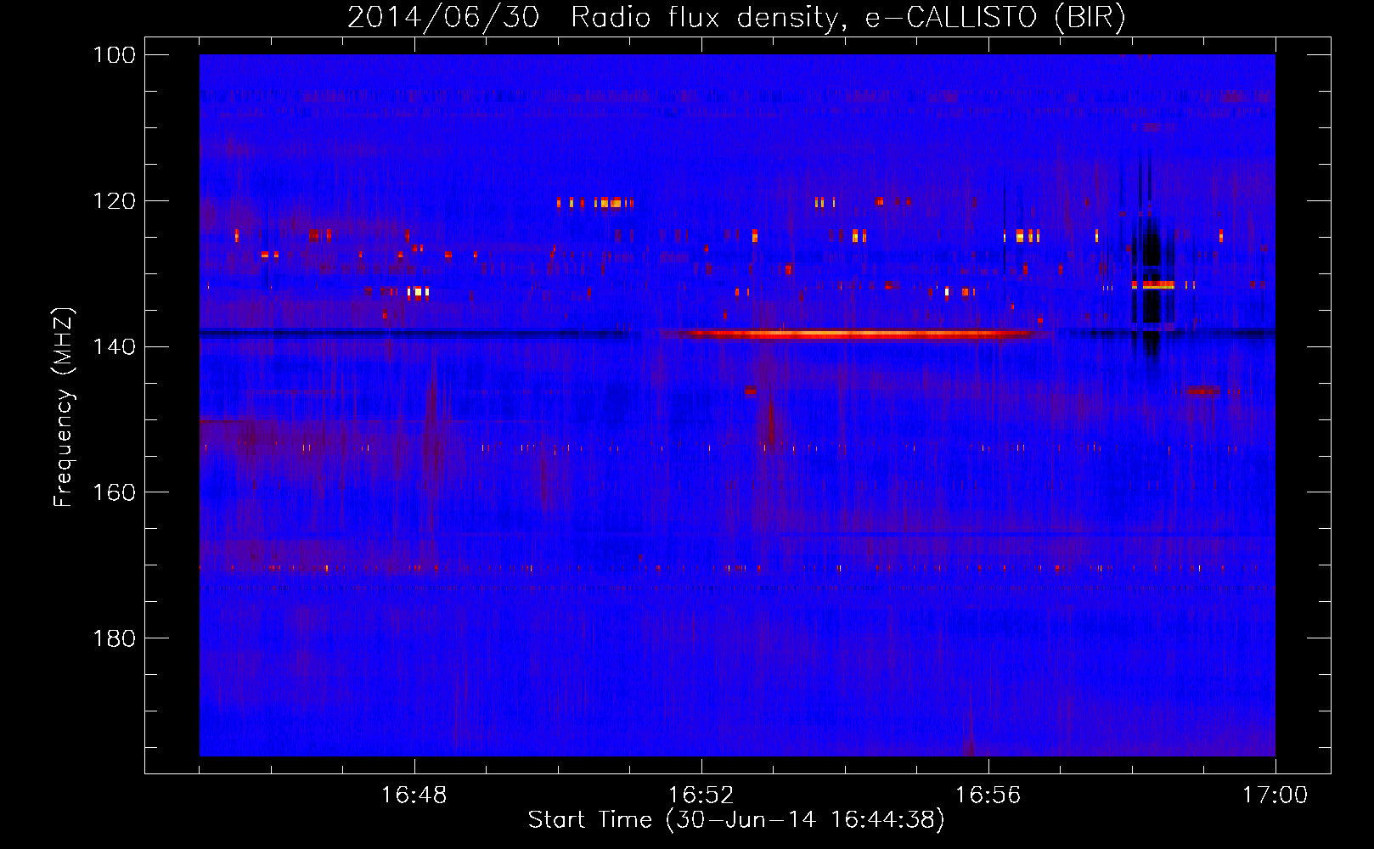Click the 17:00 time tick label
Image resolution: width=1374 pixels, height=849 pixels.
tap(1275, 796)
